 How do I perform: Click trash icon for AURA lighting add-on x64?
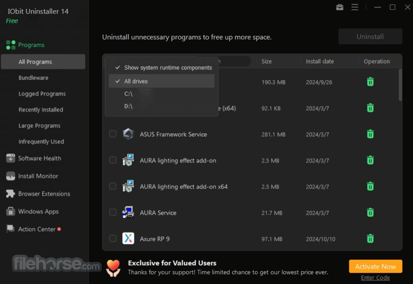[x=370, y=186]
